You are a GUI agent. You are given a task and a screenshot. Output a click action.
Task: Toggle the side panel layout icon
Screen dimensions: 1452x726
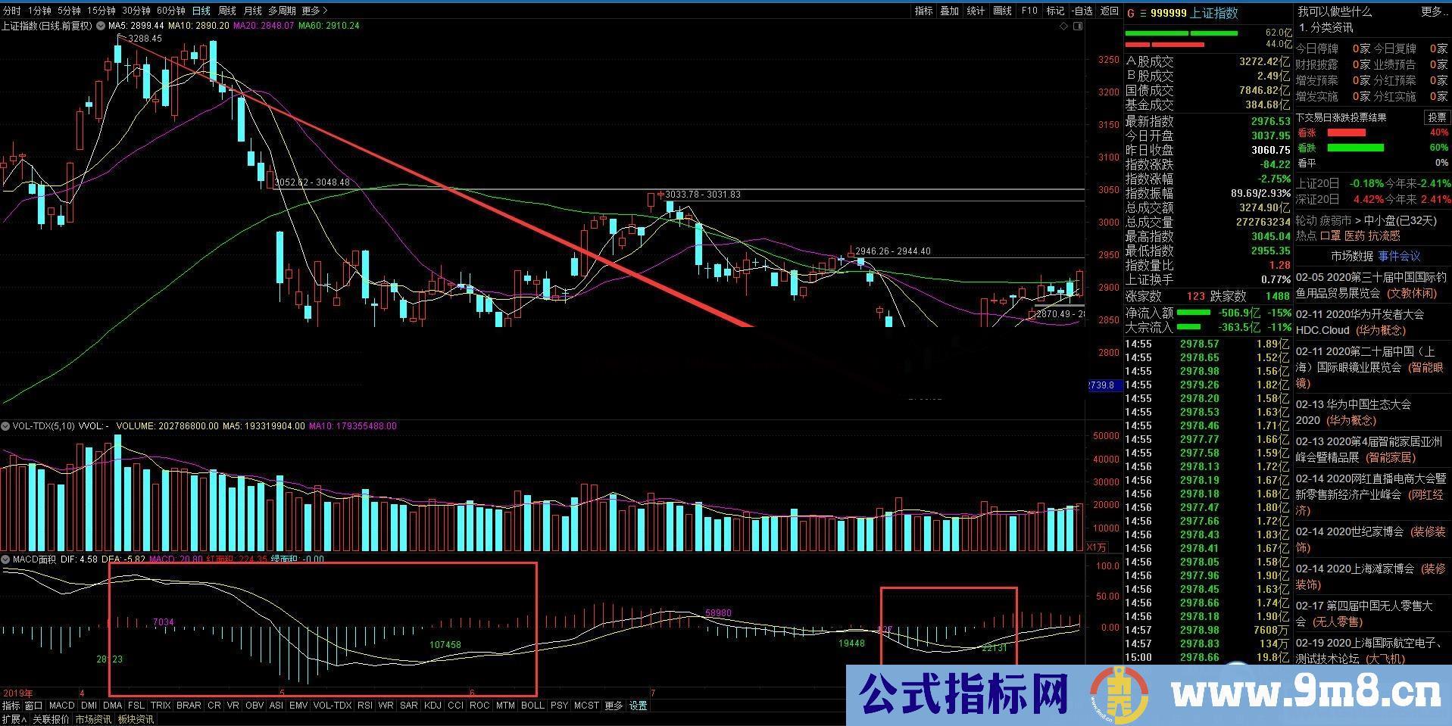coord(1078,26)
